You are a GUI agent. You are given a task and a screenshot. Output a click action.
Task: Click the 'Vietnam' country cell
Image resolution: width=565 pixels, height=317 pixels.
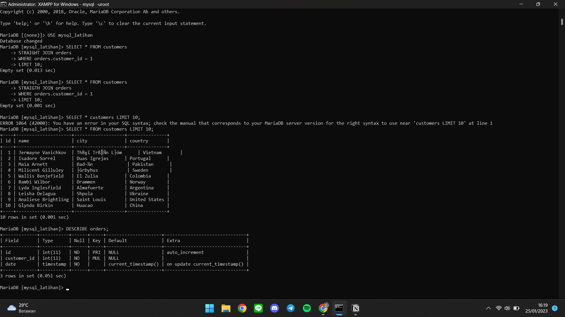point(152,153)
